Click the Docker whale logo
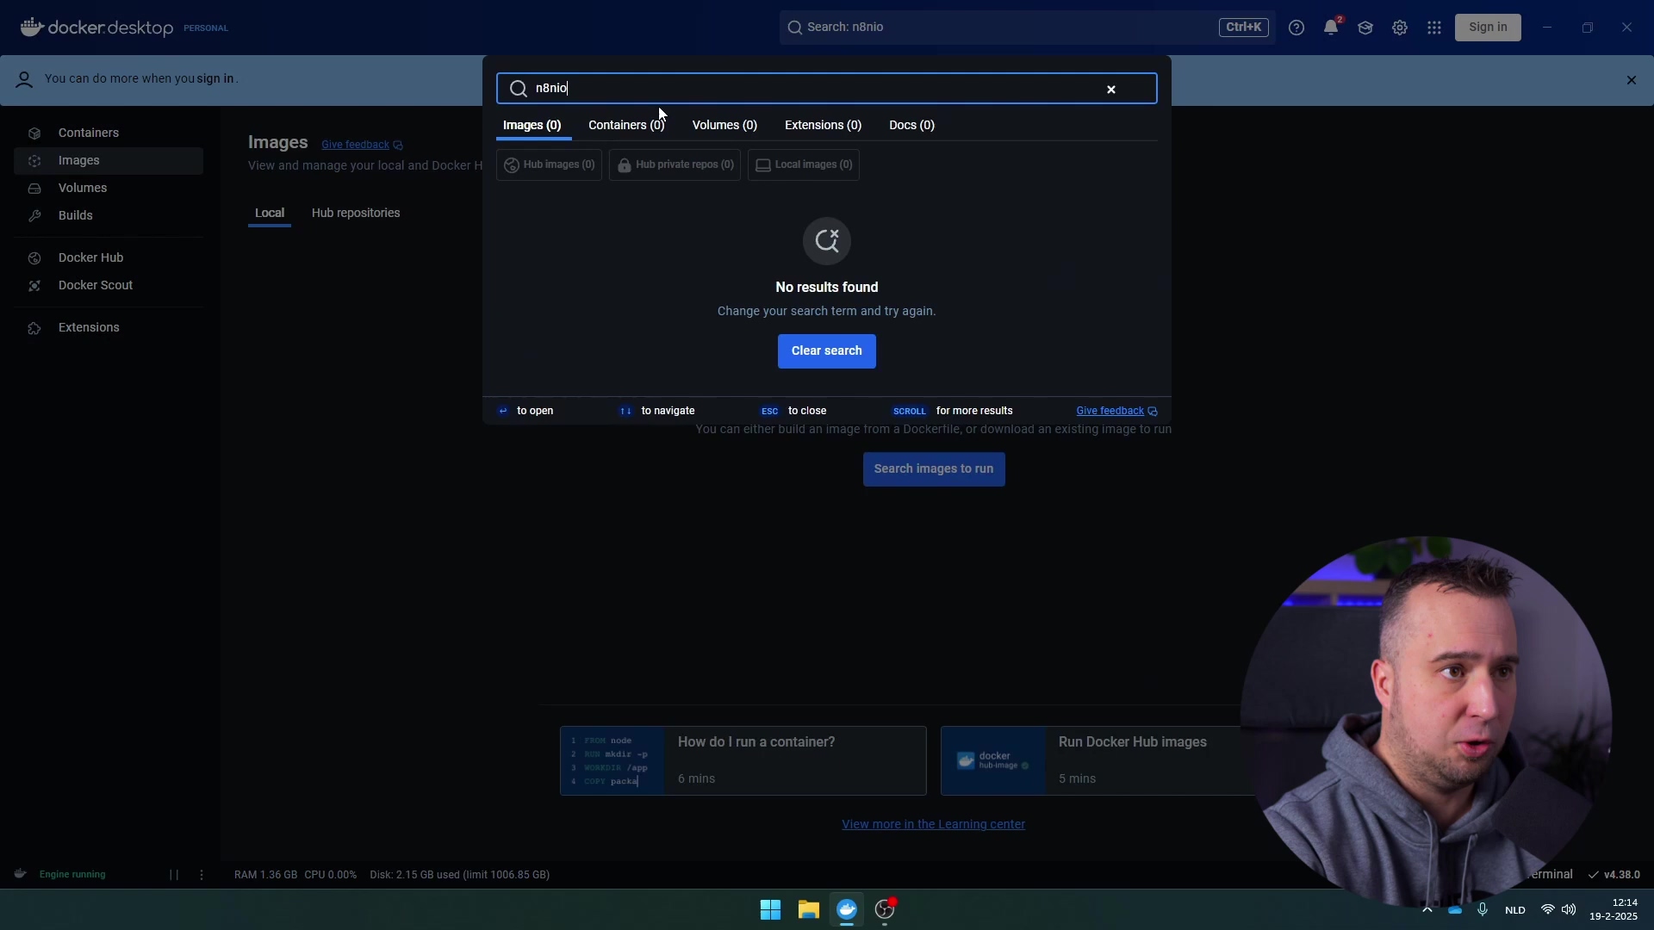 [x=32, y=27]
